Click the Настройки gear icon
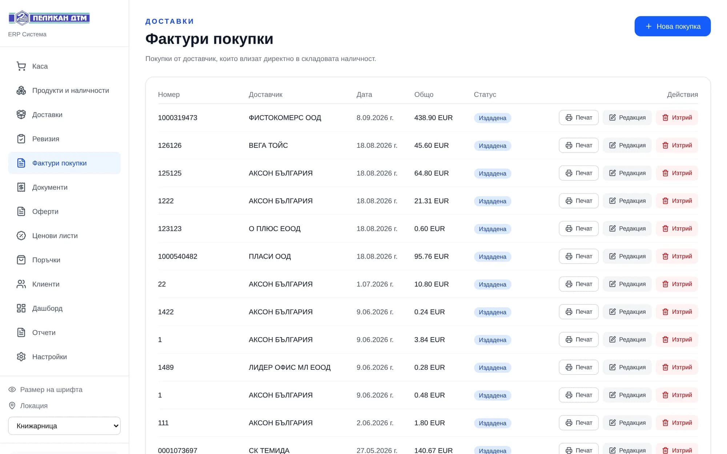The image size is (727, 454). click(x=21, y=357)
